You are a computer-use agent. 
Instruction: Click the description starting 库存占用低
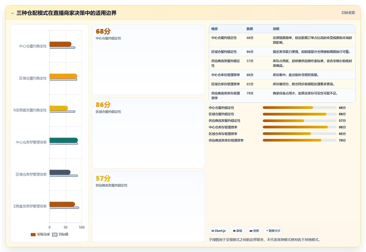pyautogui.click(x=313, y=63)
